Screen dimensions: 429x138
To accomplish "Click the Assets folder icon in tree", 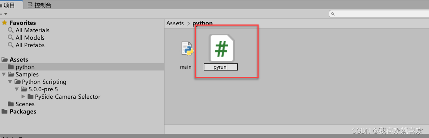I will tap(5, 59).
